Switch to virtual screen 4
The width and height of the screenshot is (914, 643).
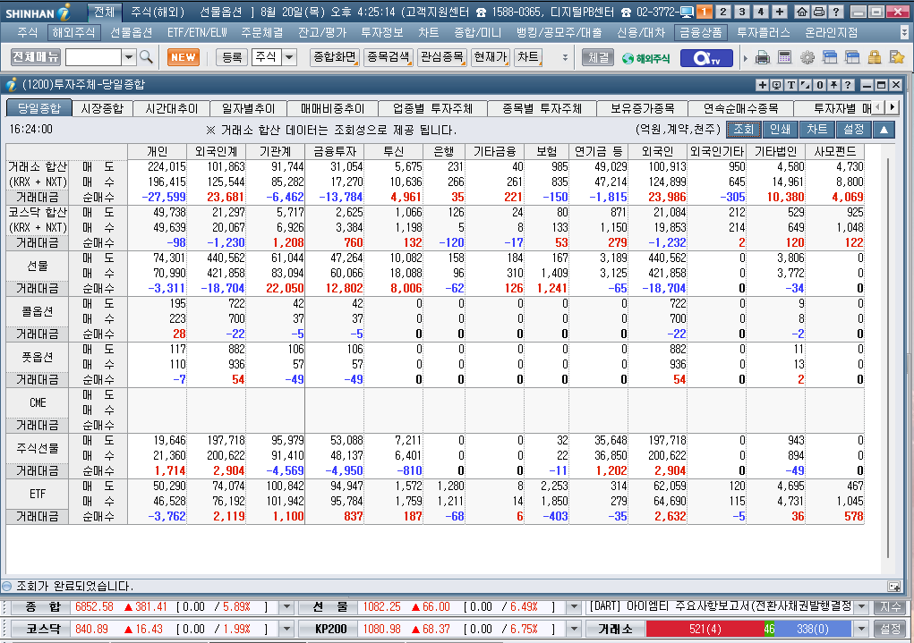point(761,12)
